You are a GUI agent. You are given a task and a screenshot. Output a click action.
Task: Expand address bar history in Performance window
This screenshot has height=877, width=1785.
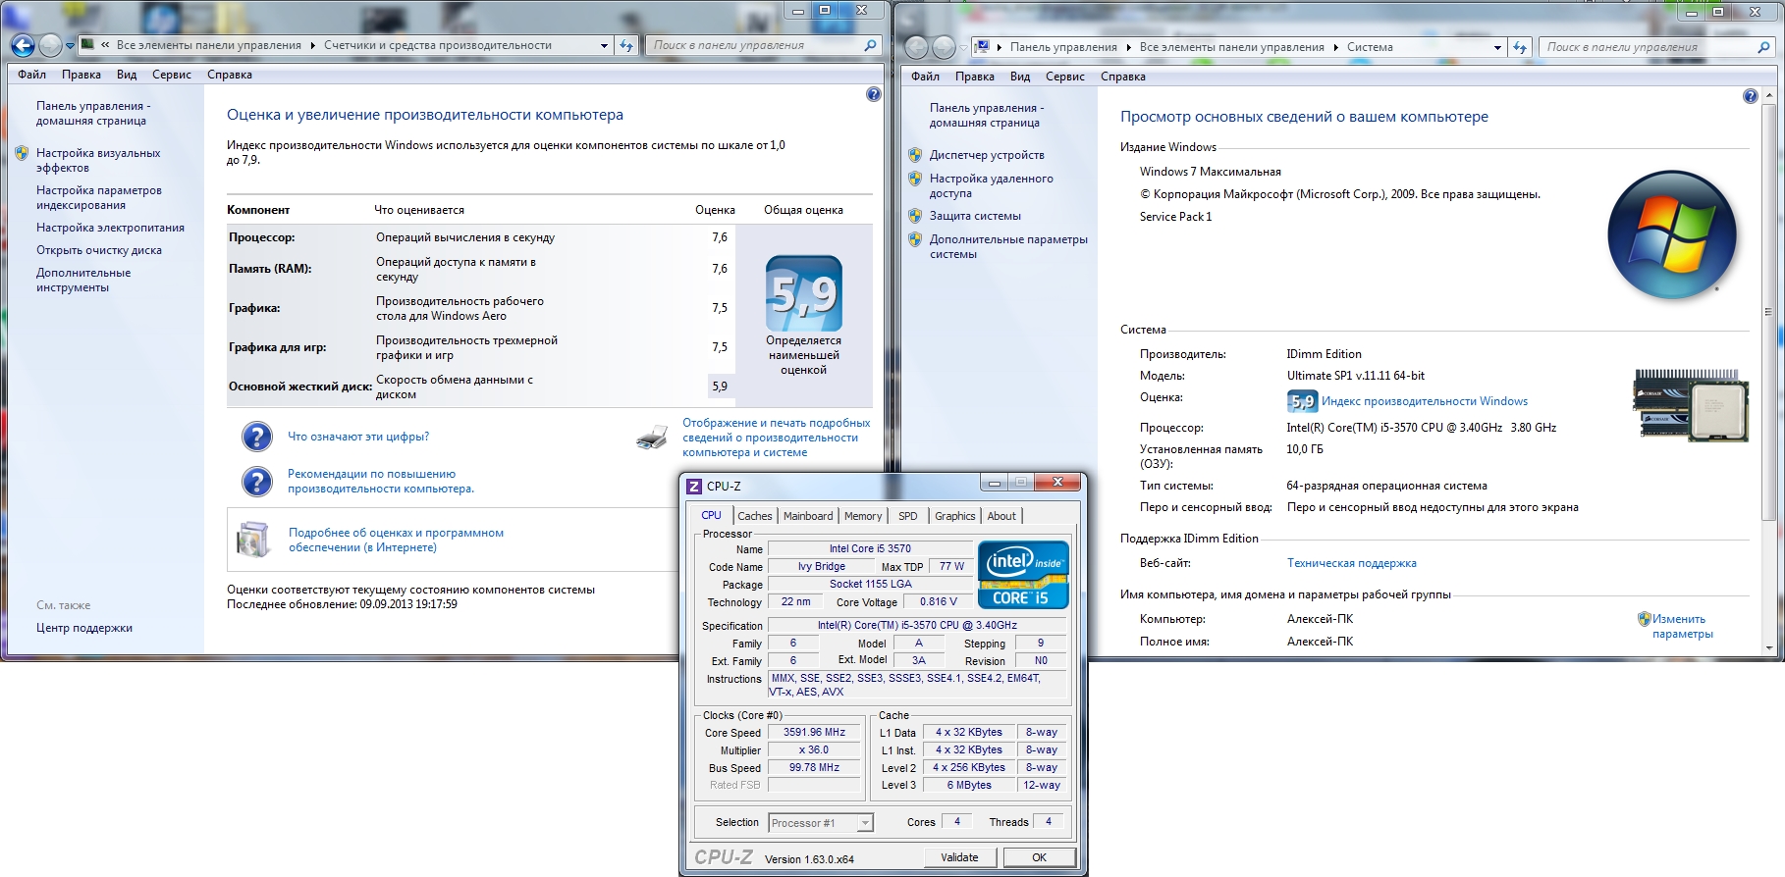(x=604, y=45)
